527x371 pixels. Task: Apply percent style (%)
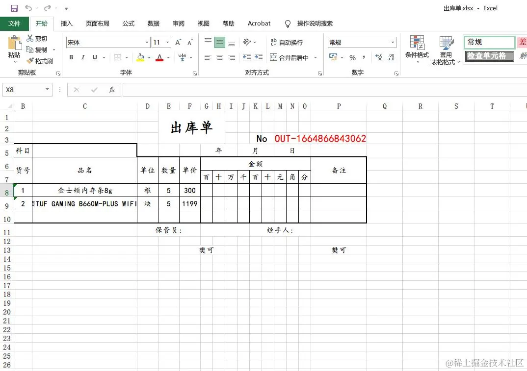(x=353, y=57)
